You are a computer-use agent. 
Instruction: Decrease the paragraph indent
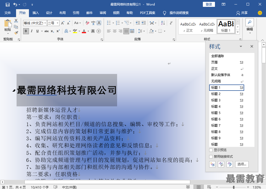point(138,23)
